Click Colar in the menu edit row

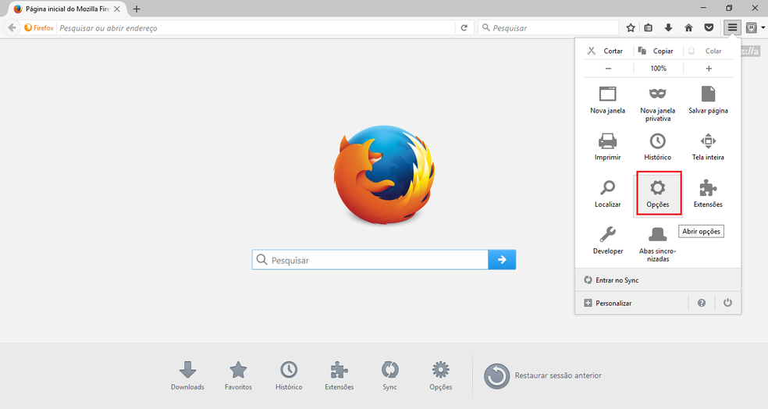click(706, 51)
